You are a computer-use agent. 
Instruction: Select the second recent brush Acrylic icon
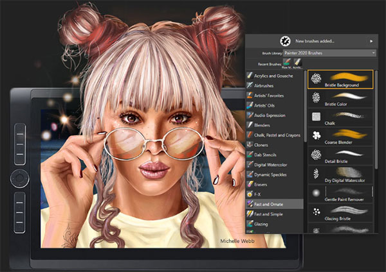(298, 62)
